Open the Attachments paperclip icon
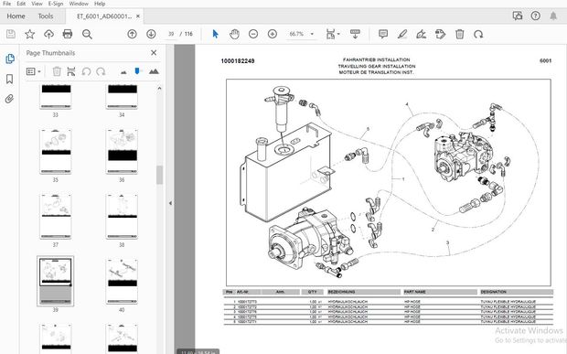This screenshot has height=354, width=567. click(x=10, y=99)
